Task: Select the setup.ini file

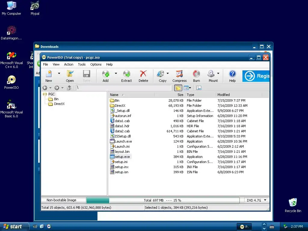Action: coord(121,162)
